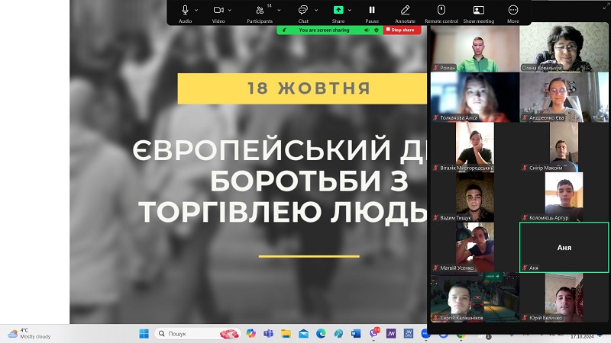This screenshot has height=343, width=611.
Task: Open the purple JW app on taskbar
Action: [x=391, y=334]
